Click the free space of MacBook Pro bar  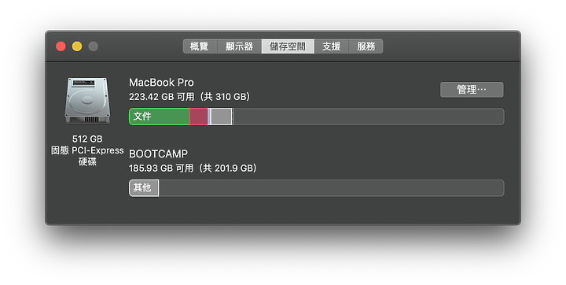click(368, 117)
